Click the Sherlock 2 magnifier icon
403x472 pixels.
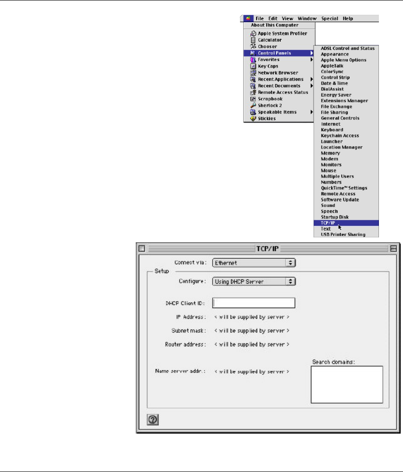coord(253,106)
